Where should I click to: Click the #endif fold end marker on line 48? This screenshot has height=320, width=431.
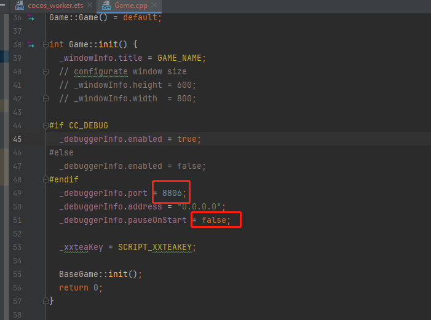coord(45,179)
